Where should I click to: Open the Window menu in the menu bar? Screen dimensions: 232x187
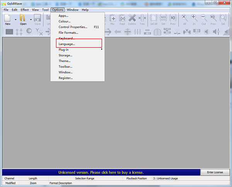73,10
